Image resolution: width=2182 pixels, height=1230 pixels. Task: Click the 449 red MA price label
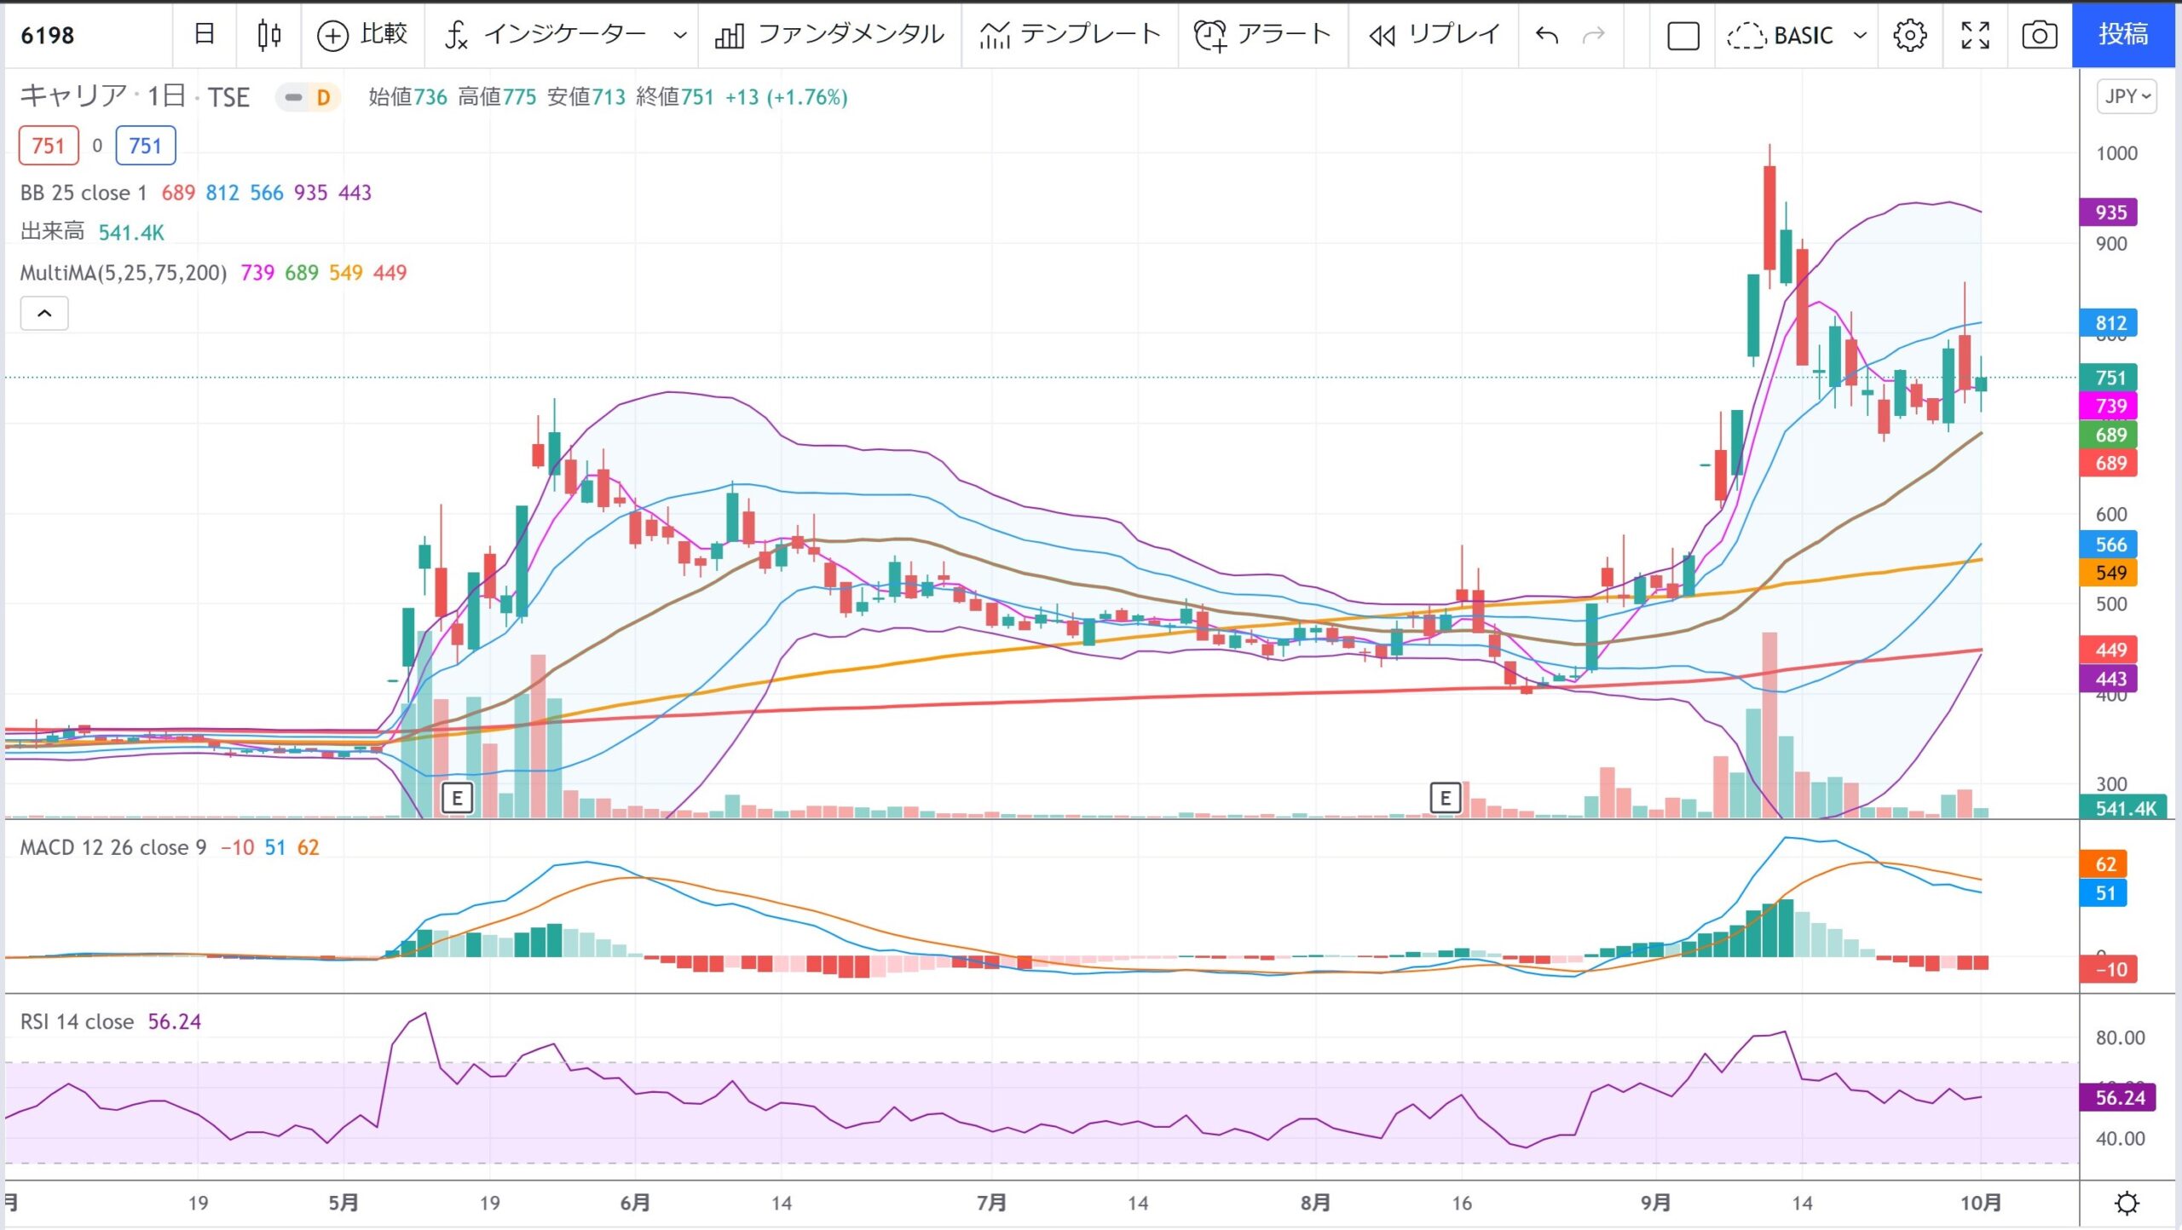pos(2110,650)
